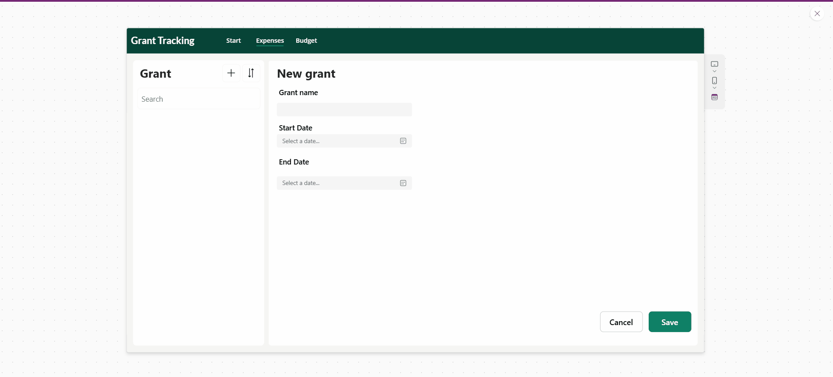Open the Start Date 'Select a date' field
833x377 pixels.
click(337, 141)
